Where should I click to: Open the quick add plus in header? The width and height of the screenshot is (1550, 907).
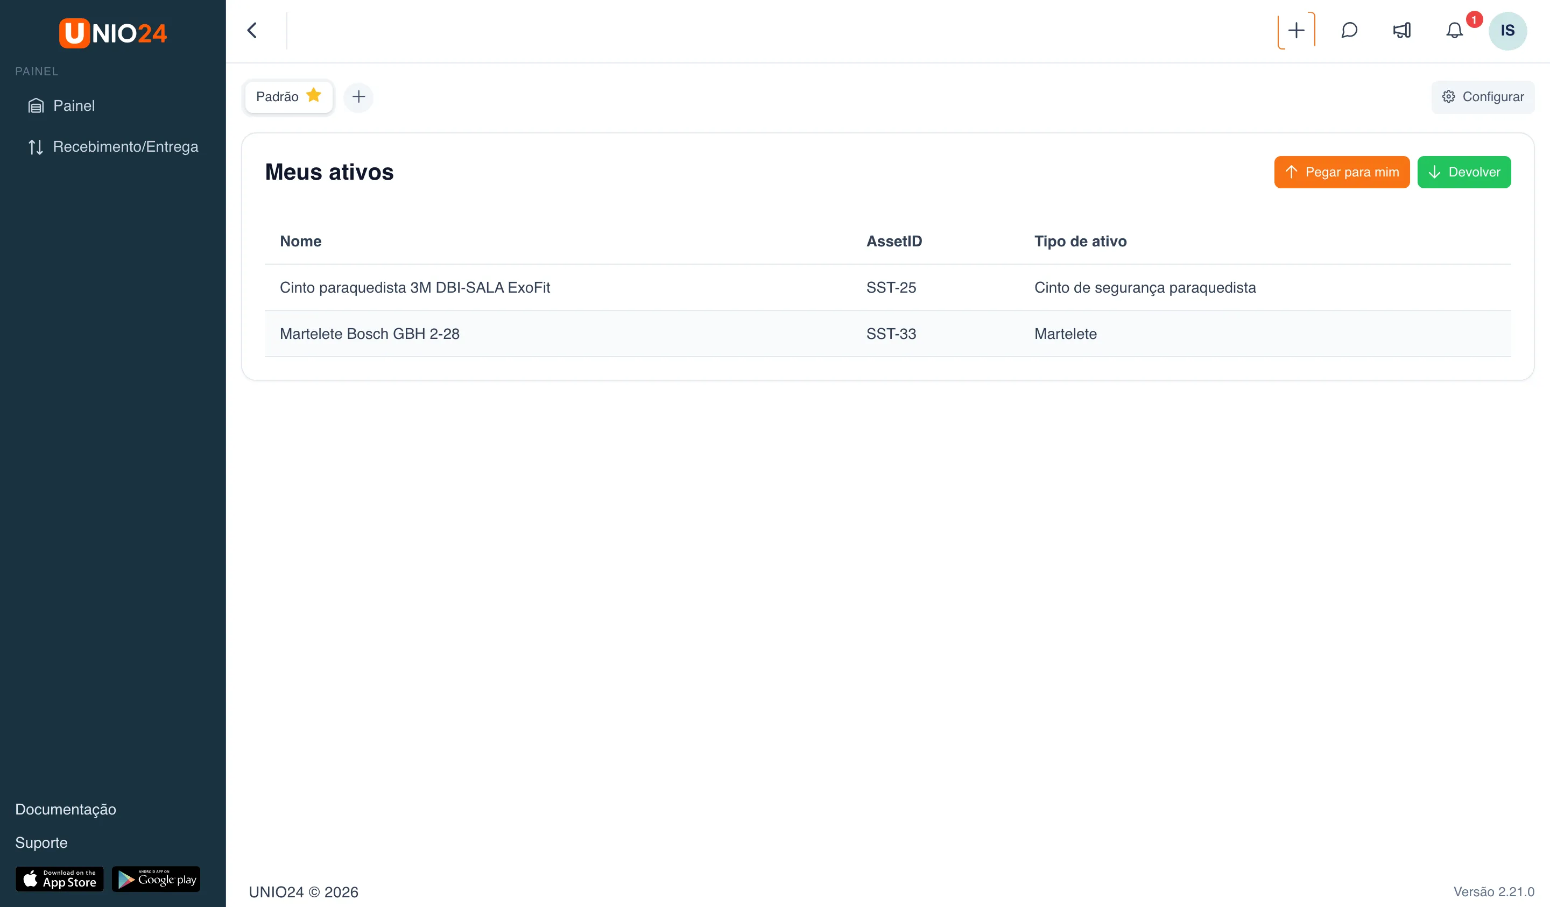coord(1296,30)
